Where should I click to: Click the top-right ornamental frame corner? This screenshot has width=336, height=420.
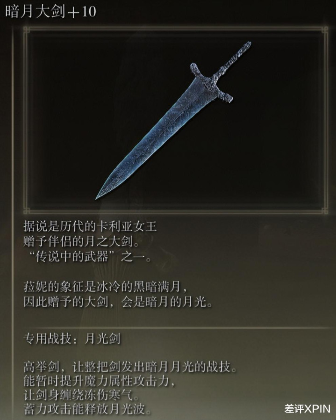click(x=324, y=30)
